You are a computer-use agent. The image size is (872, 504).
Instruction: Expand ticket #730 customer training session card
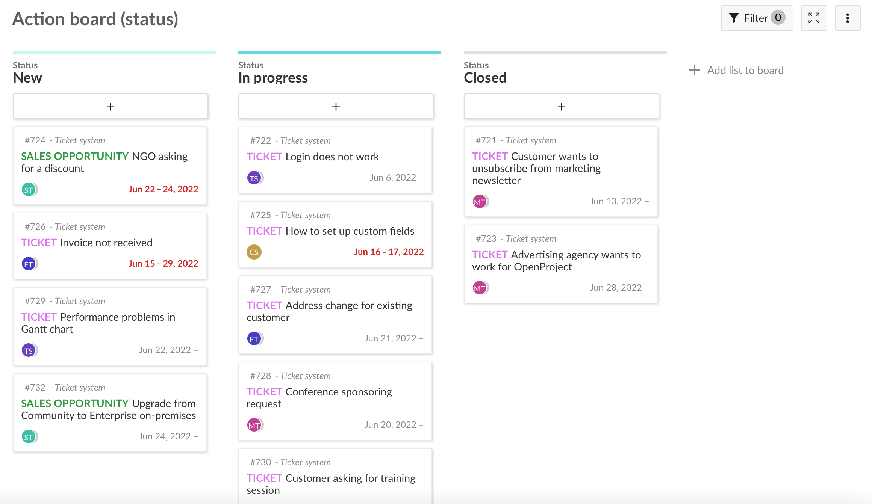pos(336,480)
